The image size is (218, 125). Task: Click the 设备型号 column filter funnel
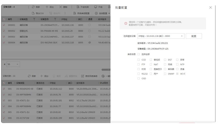[x=55, y=19]
